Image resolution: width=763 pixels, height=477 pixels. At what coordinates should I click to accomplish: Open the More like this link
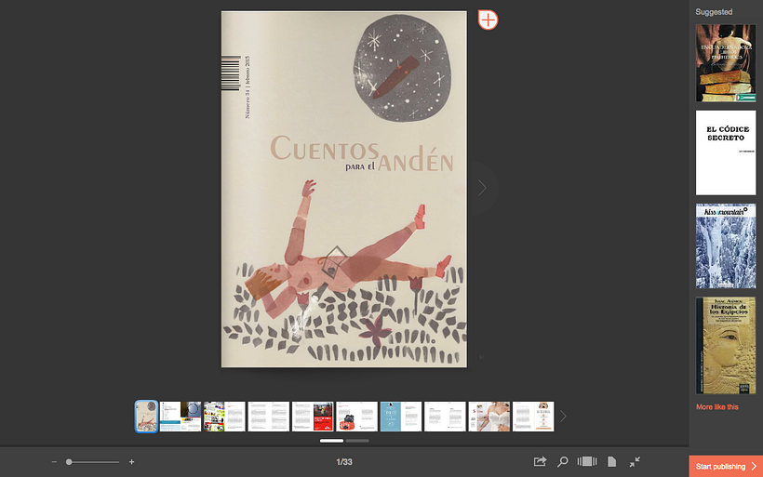(716, 407)
